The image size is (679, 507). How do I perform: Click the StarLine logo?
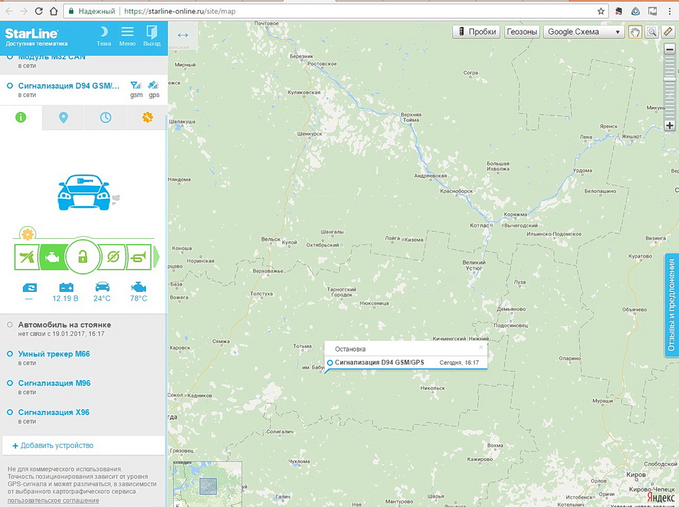32,34
